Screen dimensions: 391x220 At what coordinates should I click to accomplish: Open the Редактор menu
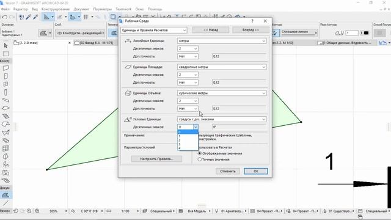(x=21, y=9)
